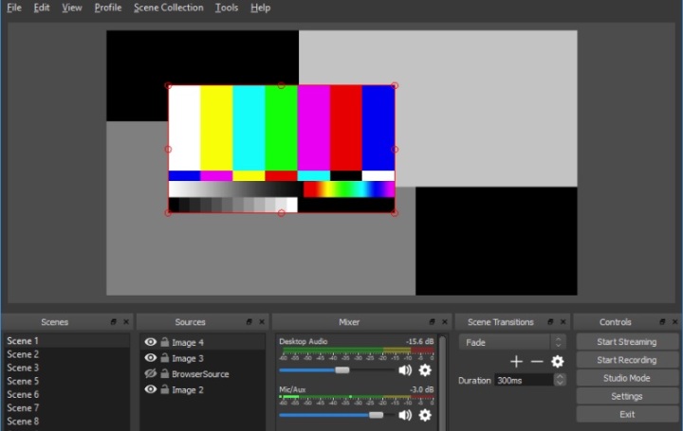This screenshot has width=683, height=431.
Task: Select the Image 2 source row
Action: (203, 389)
